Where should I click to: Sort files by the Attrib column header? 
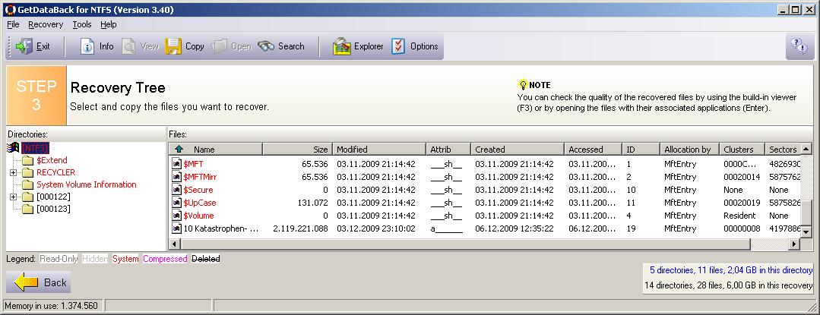tap(448, 150)
